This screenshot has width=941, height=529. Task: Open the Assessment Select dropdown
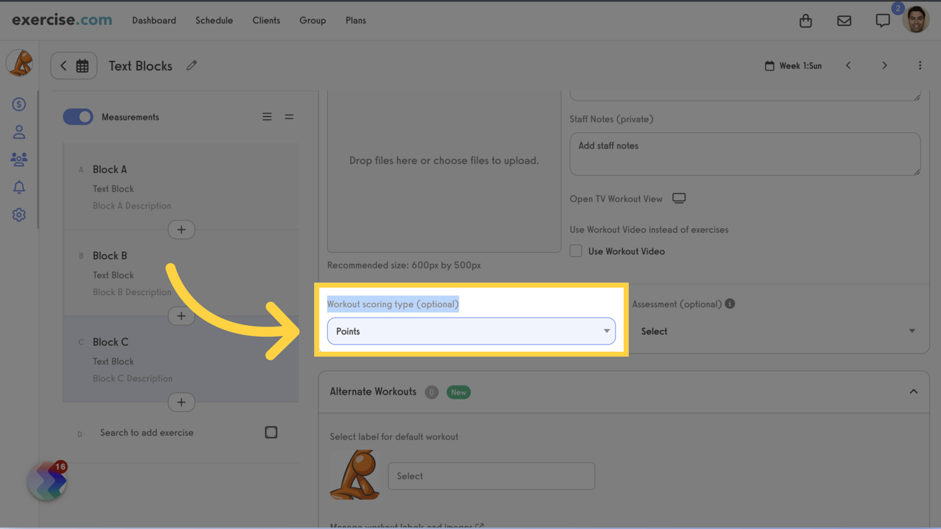point(778,331)
